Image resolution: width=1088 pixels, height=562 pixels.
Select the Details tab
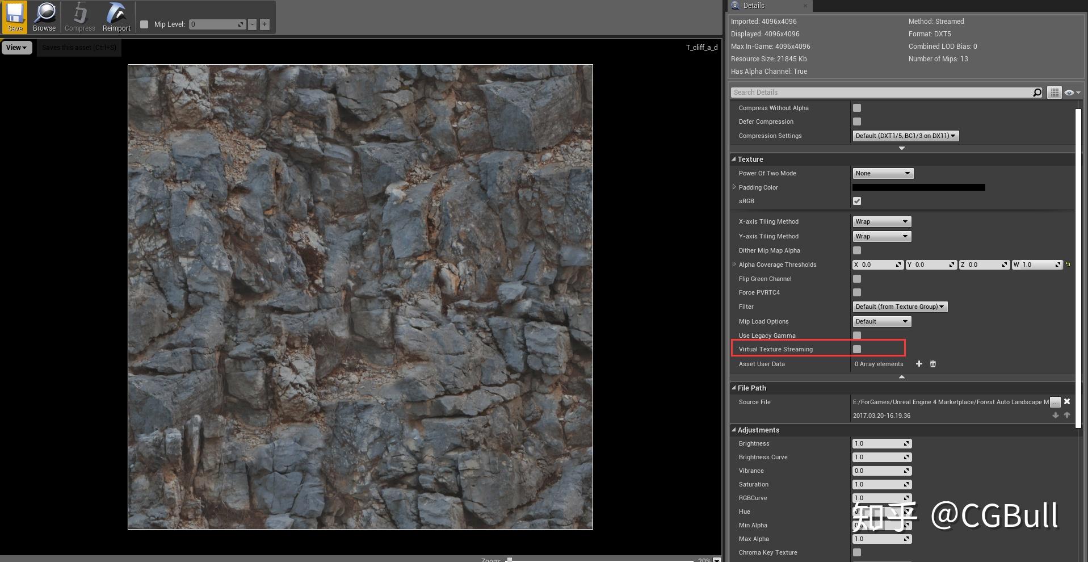pos(754,5)
